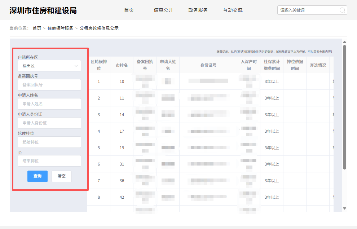Image resolution: width=357 pixels, height=229 pixels.
Task: Select 首页 in the top navigation menu
Action: pos(128,10)
